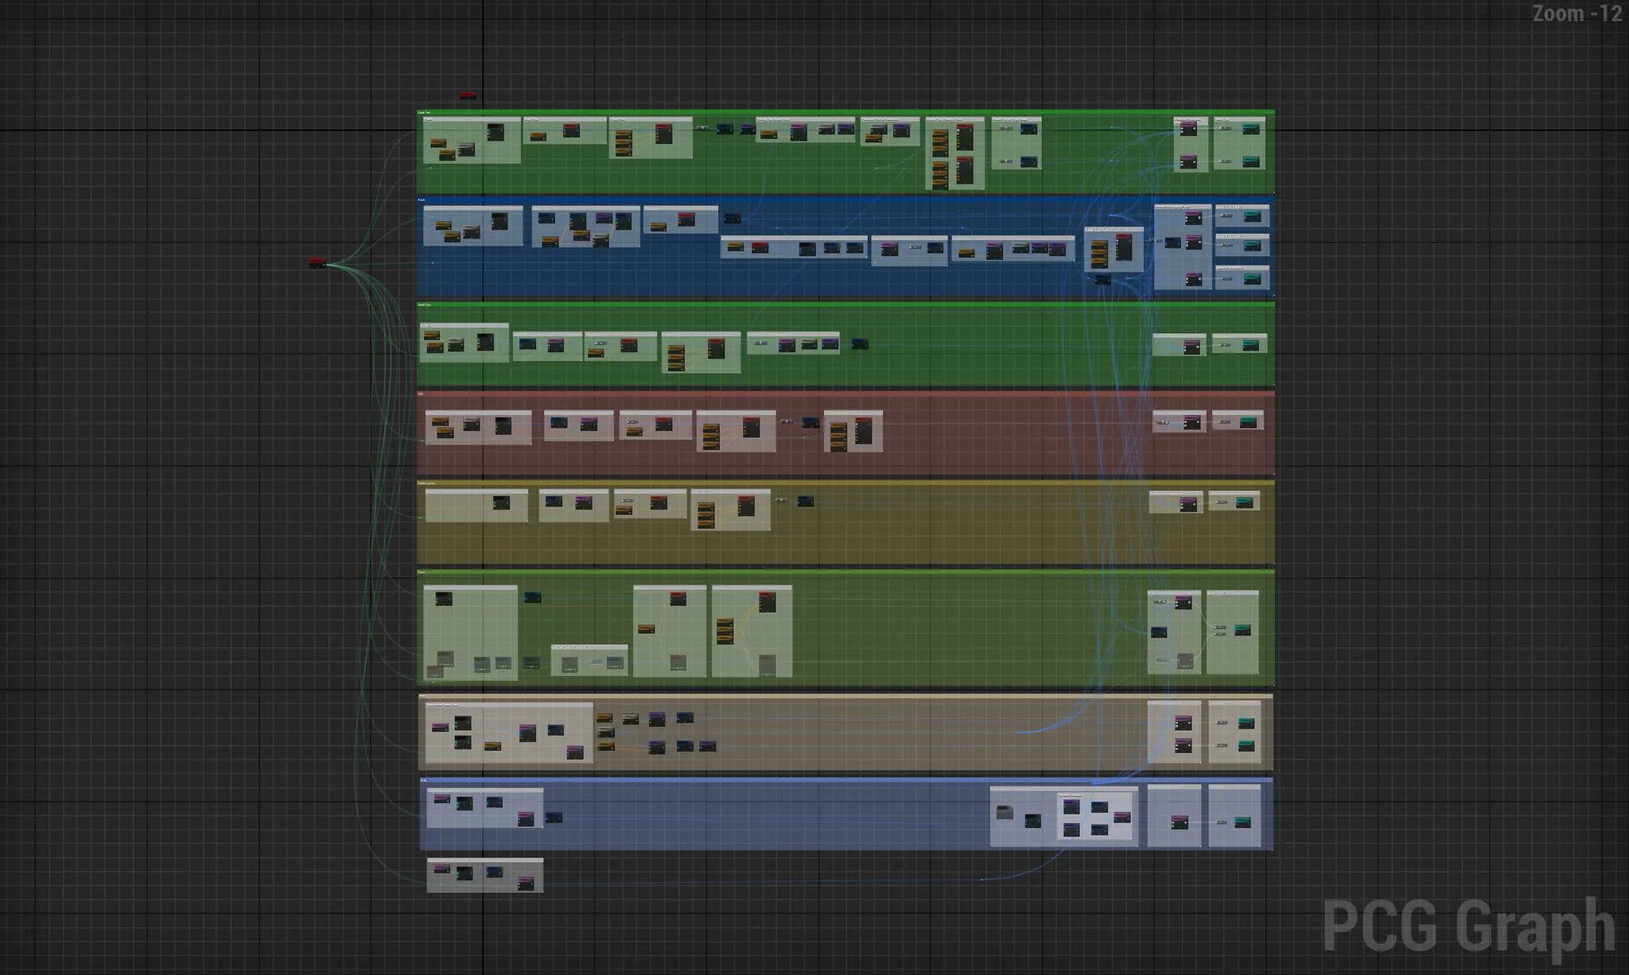Select the teal node in Fallen Leaves section
Screen dimensions: 1629x975
point(1244,502)
